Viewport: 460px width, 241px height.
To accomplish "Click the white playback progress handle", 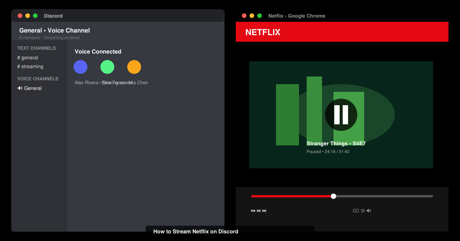I will tap(333, 196).
